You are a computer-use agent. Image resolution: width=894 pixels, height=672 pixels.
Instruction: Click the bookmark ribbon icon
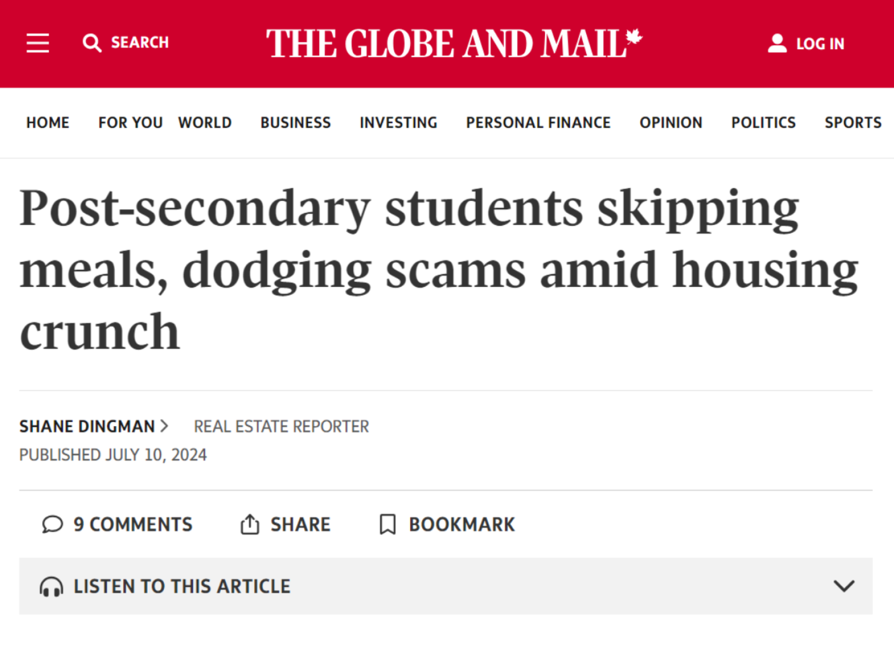388,524
